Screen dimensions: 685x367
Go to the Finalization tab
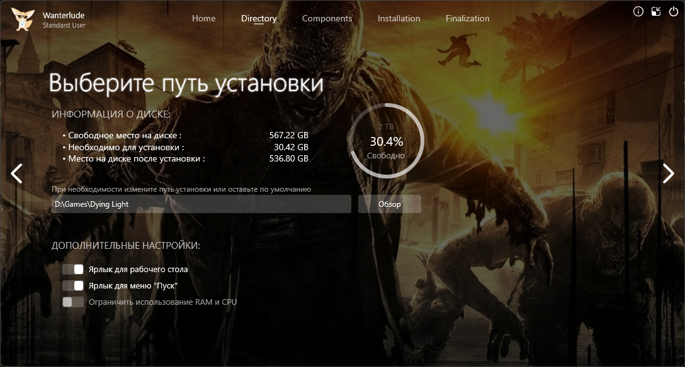pos(467,18)
